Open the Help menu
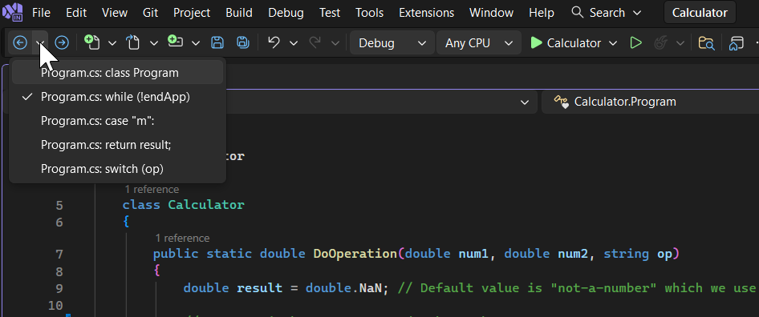 click(542, 13)
